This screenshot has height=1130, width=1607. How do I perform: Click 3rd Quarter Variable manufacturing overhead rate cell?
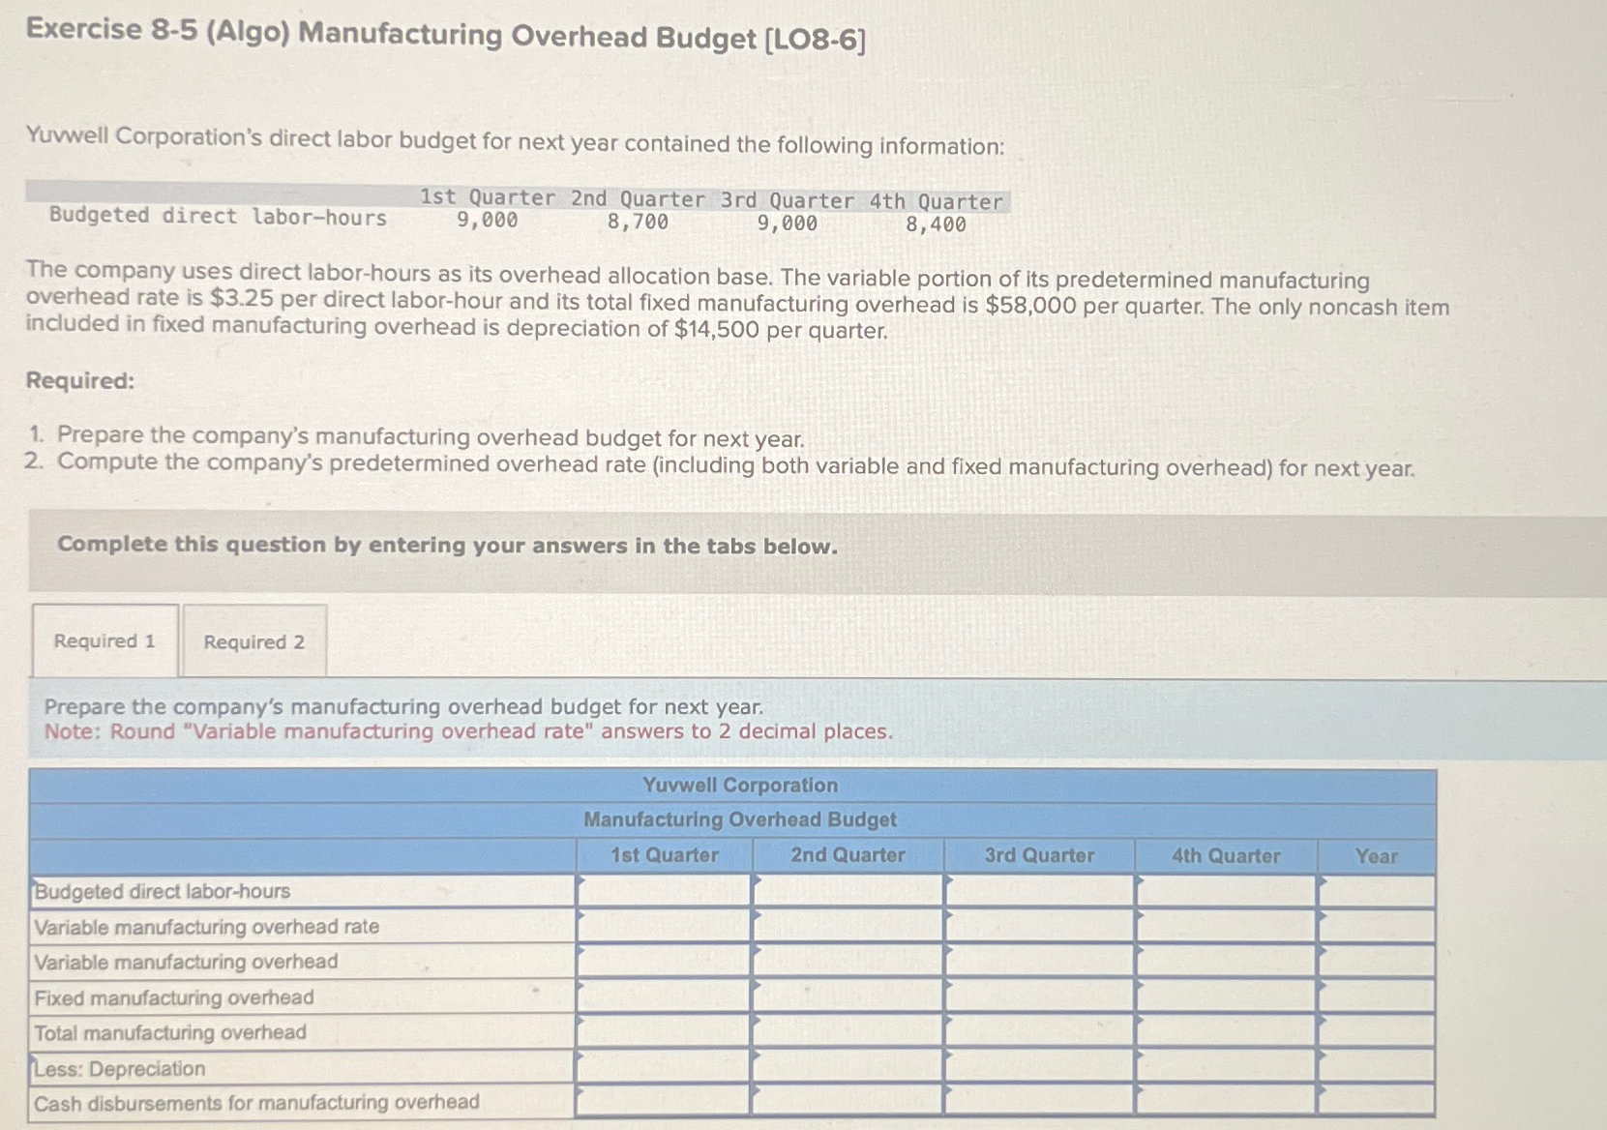click(x=1039, y=926)
